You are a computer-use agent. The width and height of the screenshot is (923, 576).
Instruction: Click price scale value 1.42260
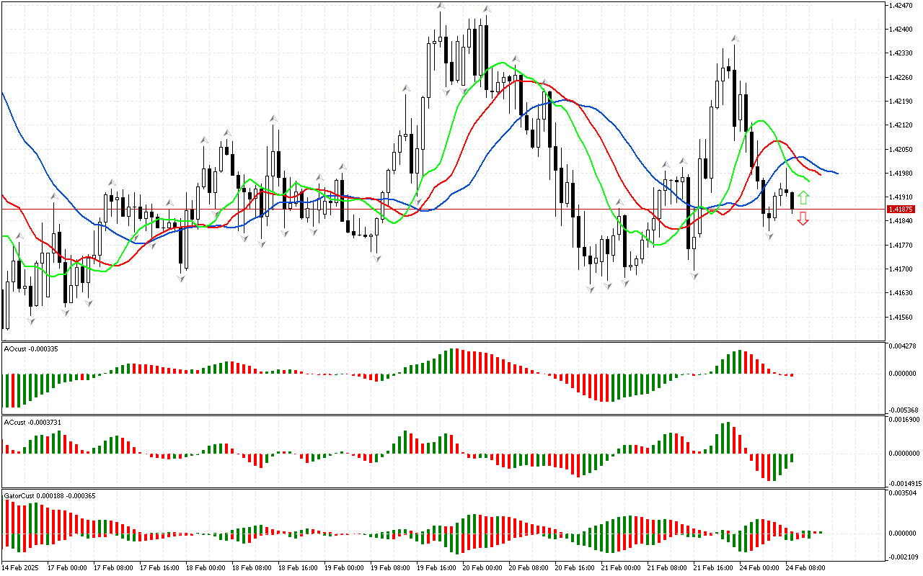(901, 77)
